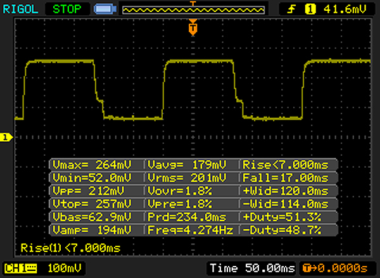Click the Time 50.00ms timebase readout
The height and width of the screenshot is (278, 380).
click(x=252, y=269)
